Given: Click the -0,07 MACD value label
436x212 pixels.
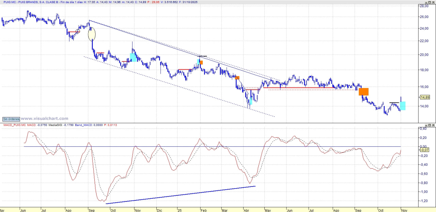Looking at the screenshot, I should pyautogui.click(x=424, y=150).
